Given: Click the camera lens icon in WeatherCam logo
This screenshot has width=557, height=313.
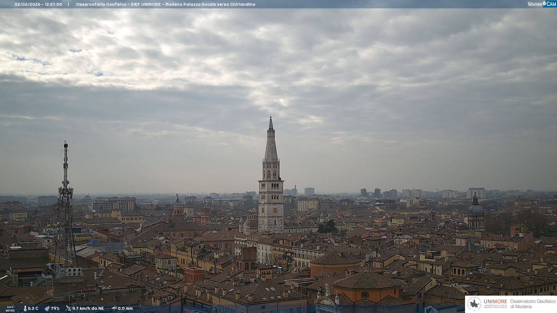Looking at the screenshot, I should [x=544, y=3].
